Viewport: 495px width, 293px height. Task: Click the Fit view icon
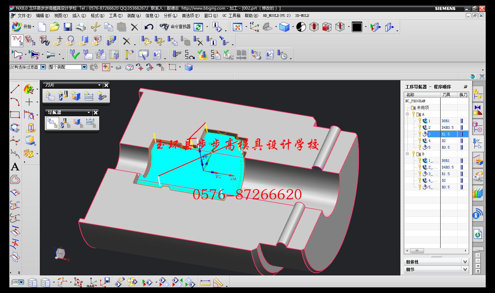pos(238,27)
